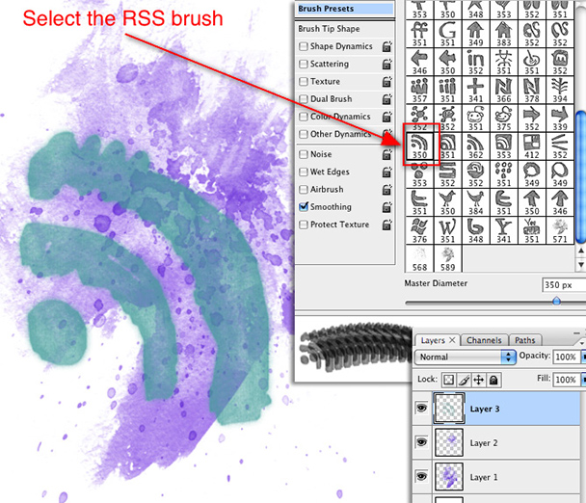Select the 'N' brush sized 366

point(503,90)
